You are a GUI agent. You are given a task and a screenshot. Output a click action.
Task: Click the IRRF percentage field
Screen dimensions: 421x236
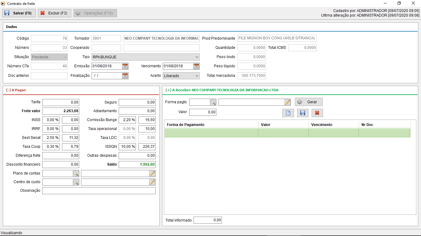pyautogui.click(x=51, y=129)
